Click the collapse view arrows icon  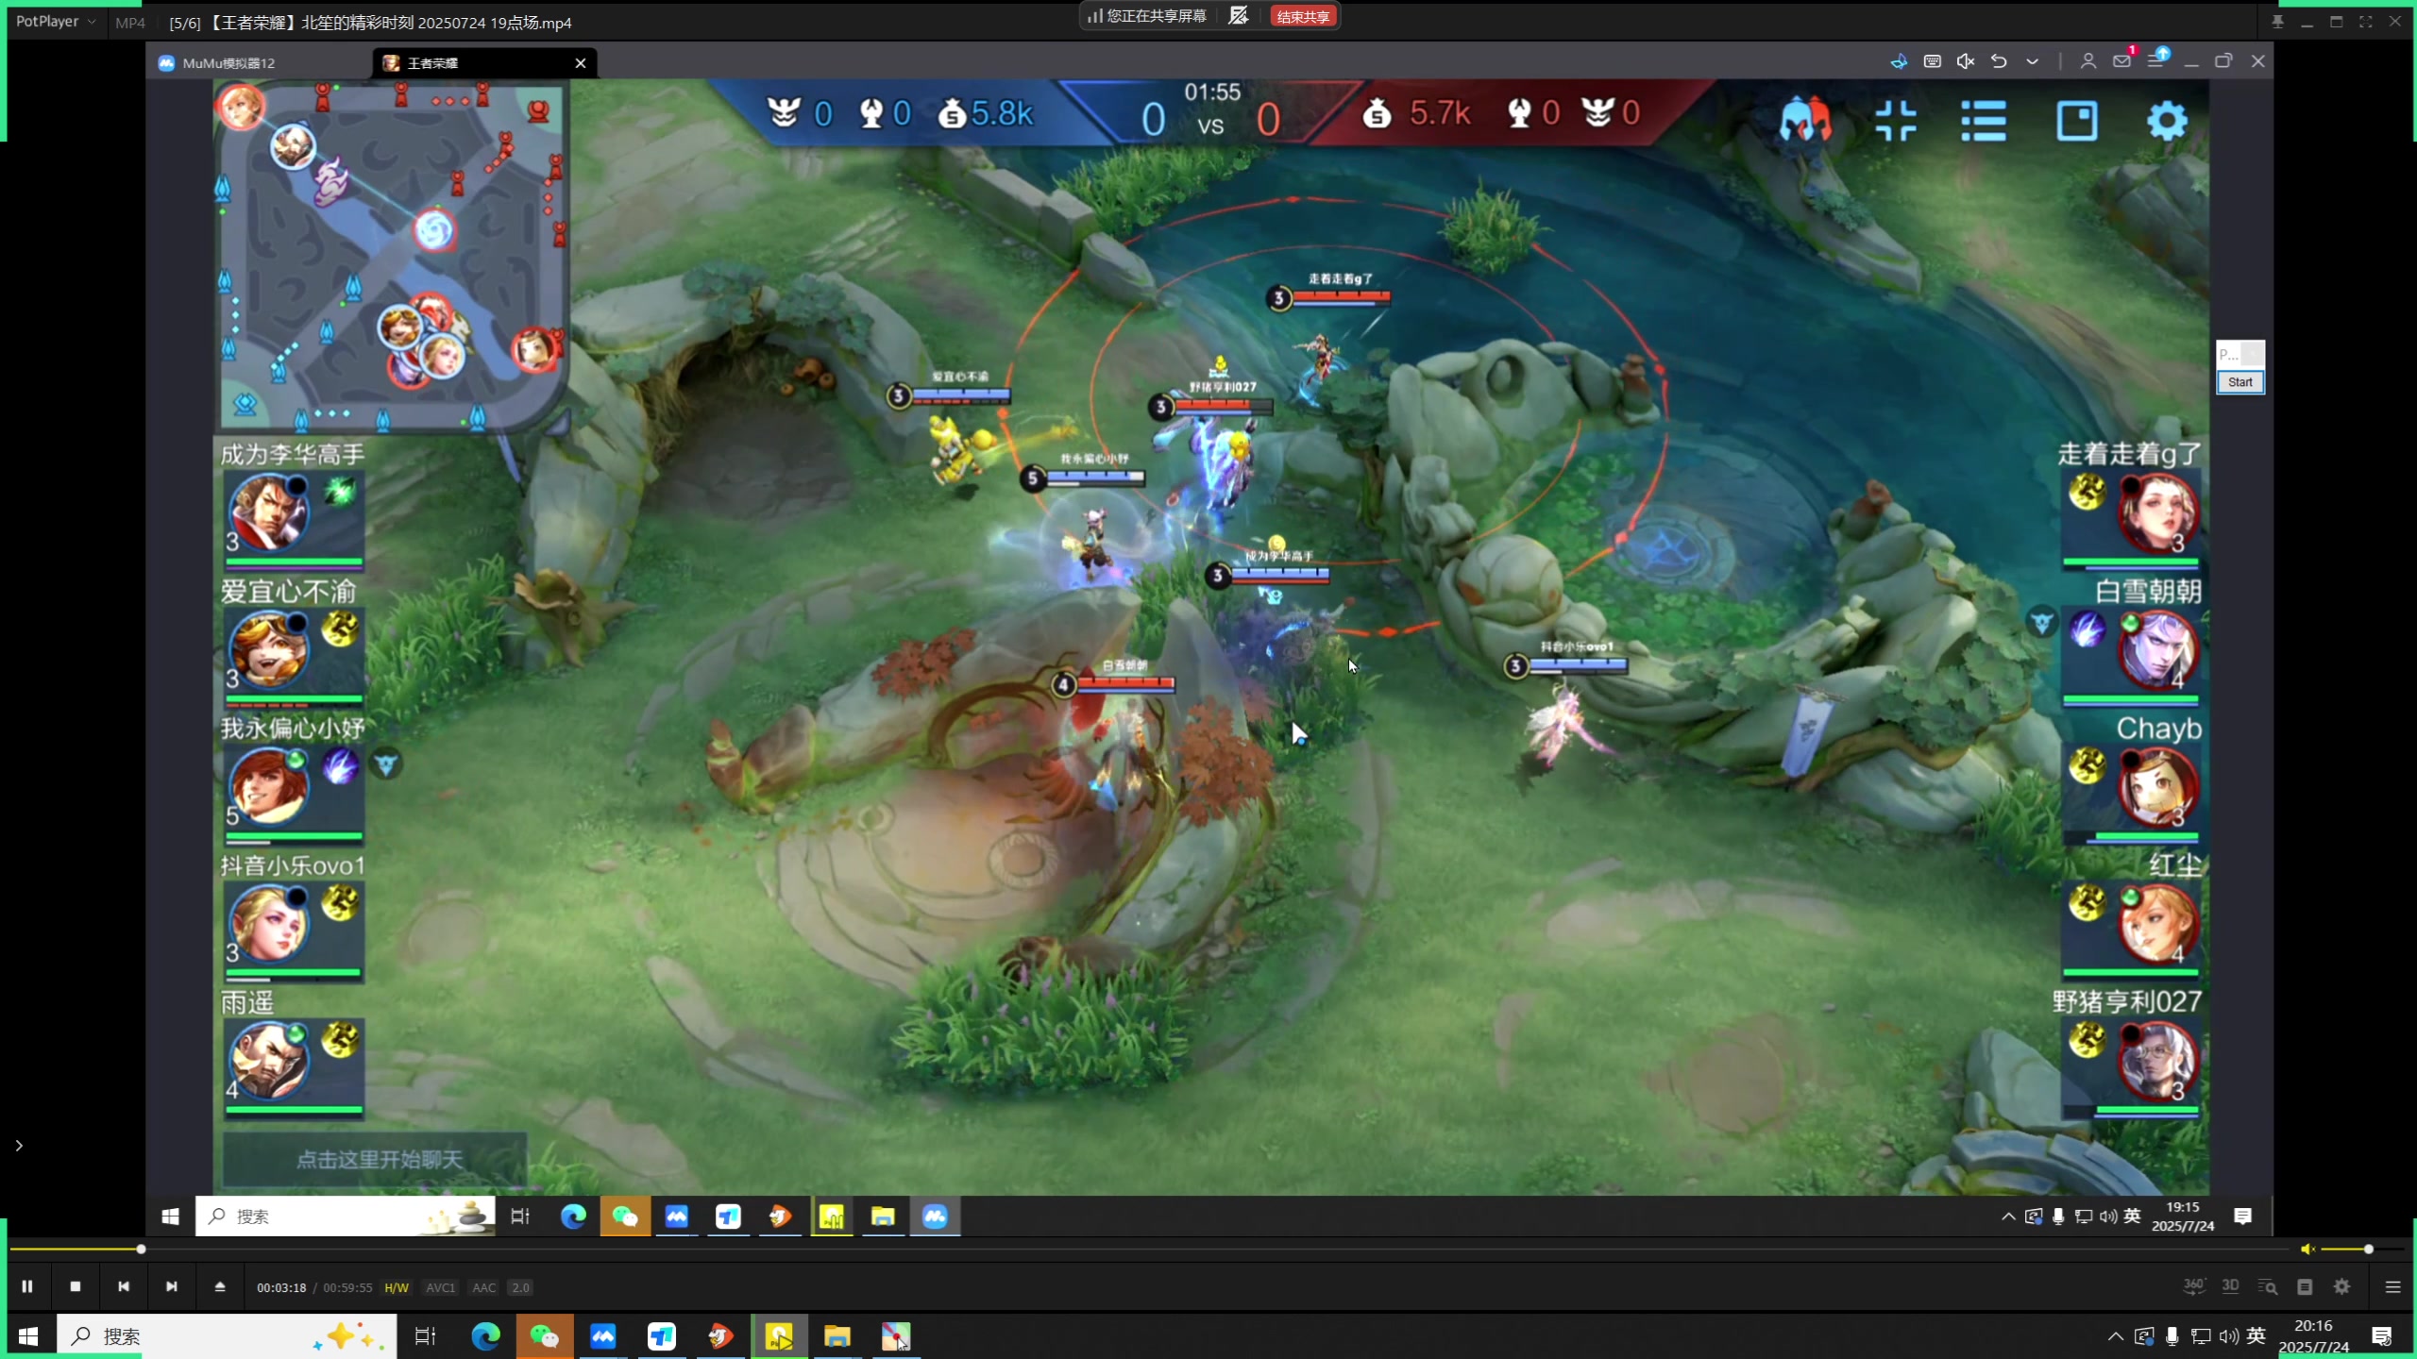click(x=1896, y=121)
